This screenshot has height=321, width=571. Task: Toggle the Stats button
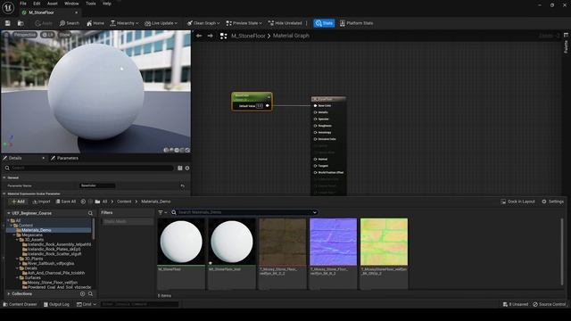324,23
